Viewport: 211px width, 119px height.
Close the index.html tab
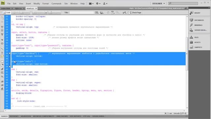(x=12, y=8)
